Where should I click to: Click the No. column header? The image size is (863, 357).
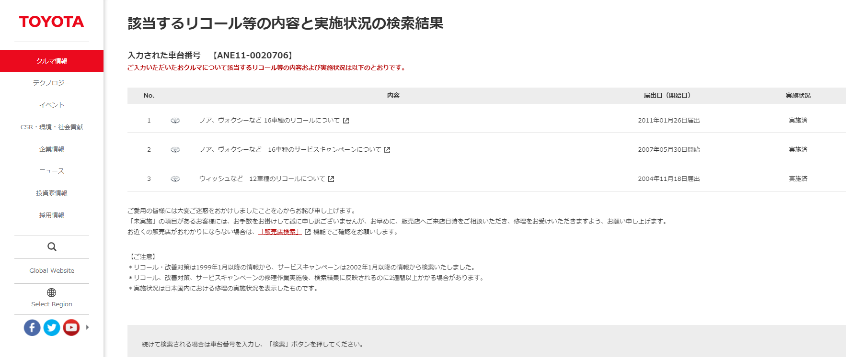click(x=149, y=96)
